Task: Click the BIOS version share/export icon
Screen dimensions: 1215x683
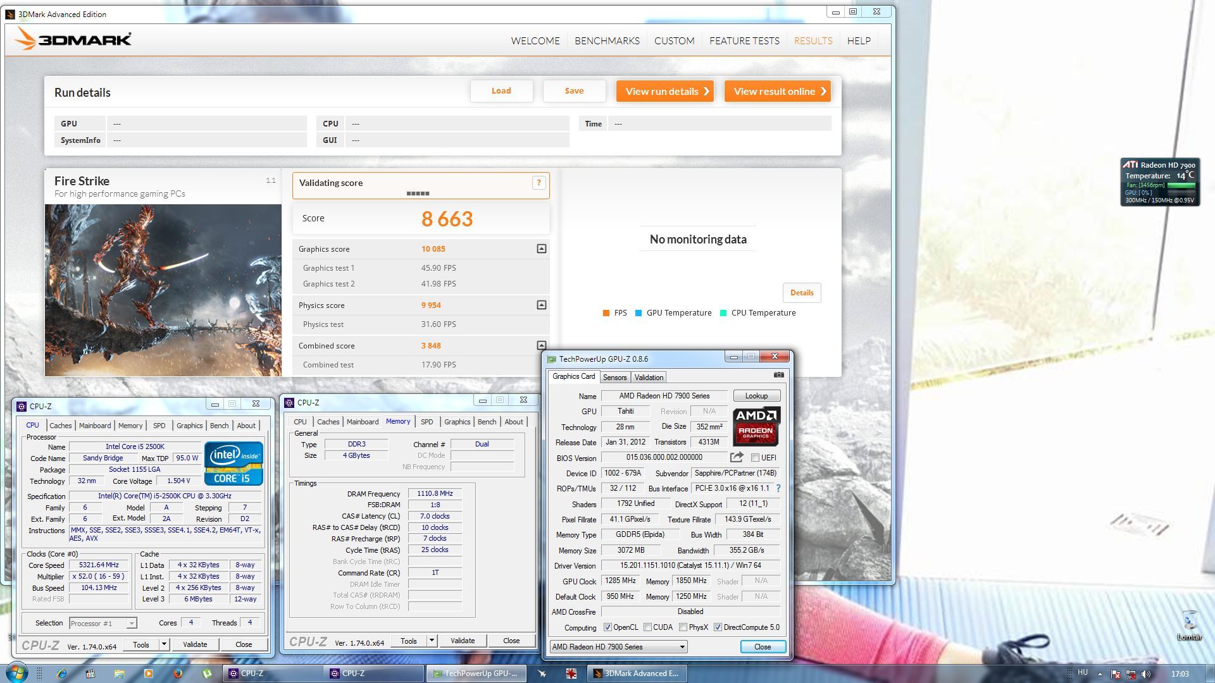Action: (736, 457)
